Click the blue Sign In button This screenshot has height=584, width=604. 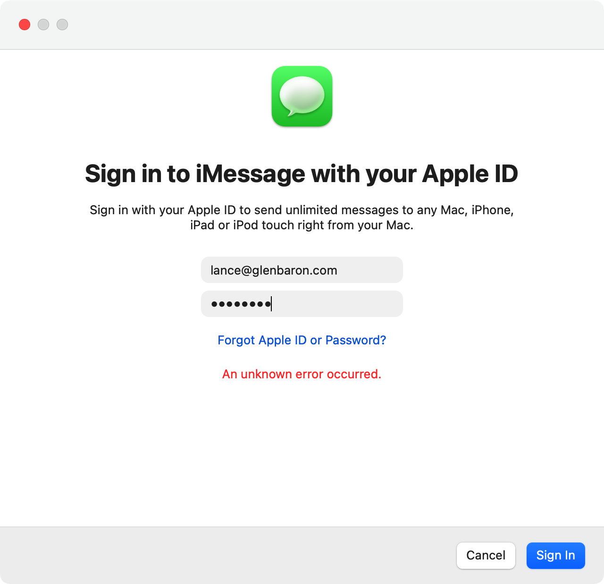point(556,556)
